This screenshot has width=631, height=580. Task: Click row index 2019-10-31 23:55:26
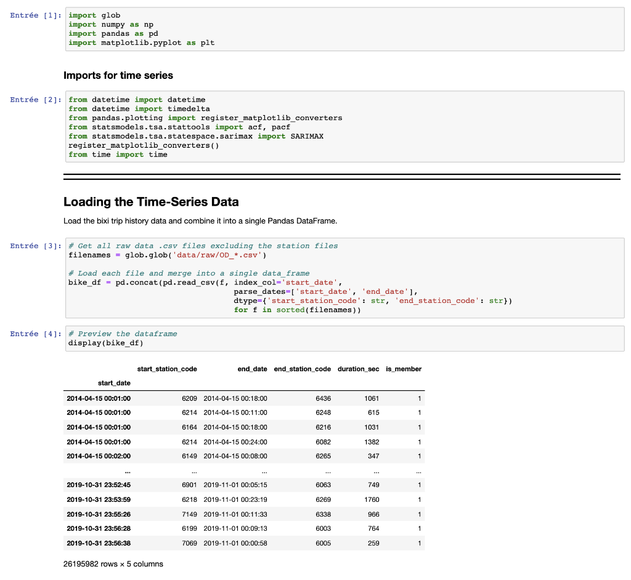click(x=99, y=514)
